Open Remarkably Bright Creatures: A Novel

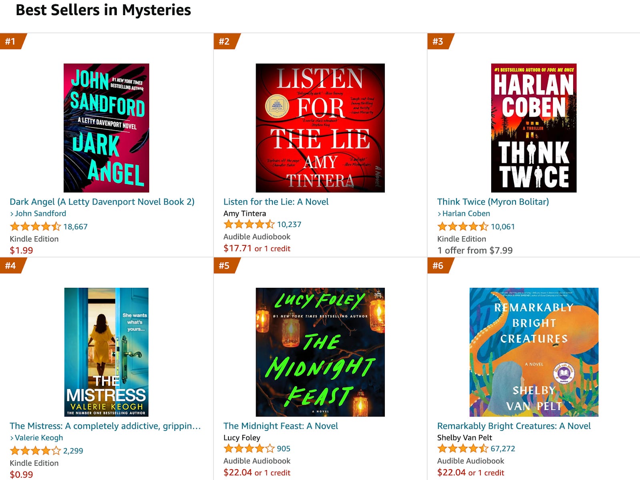[x=514, y=426]
